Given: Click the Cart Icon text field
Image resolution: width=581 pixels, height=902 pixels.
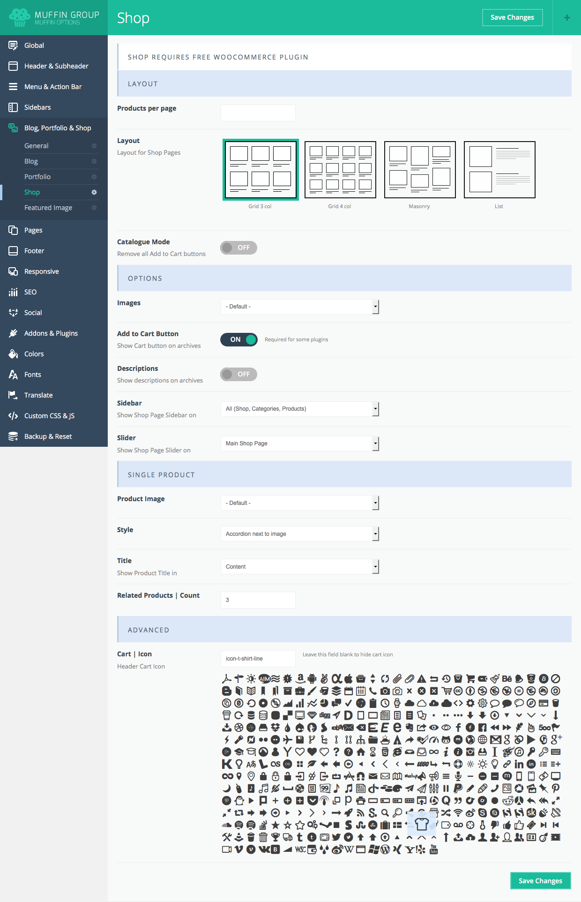Looking at the screenshot, I should 258,659.
